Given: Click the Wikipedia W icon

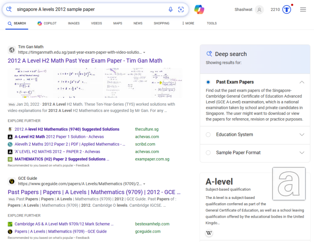Looking at the screenshot, I should click(209, 233).
